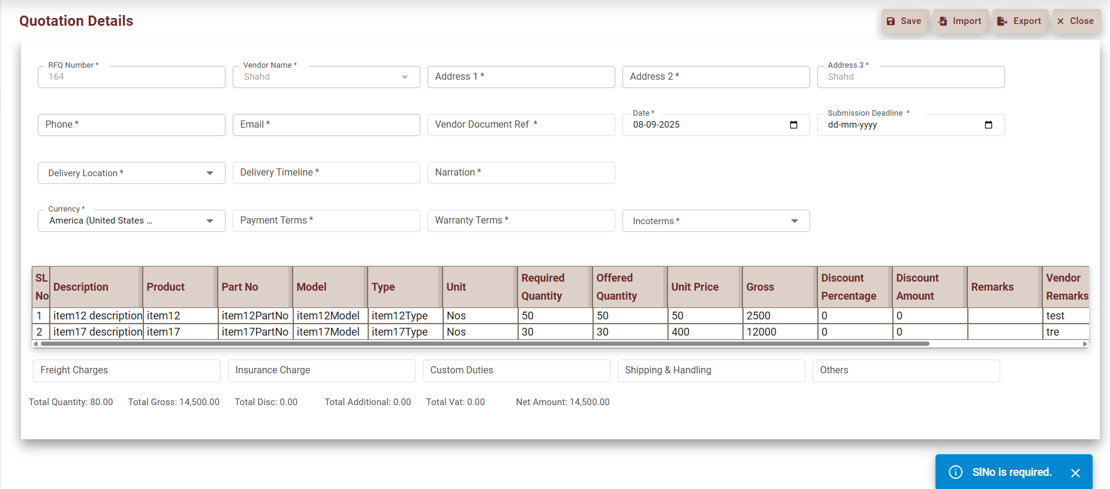Screen dimensions: 1110x489
Task: Click the table's scroll right arrow
Action: pyautogui.click(x=1085, y=344)
